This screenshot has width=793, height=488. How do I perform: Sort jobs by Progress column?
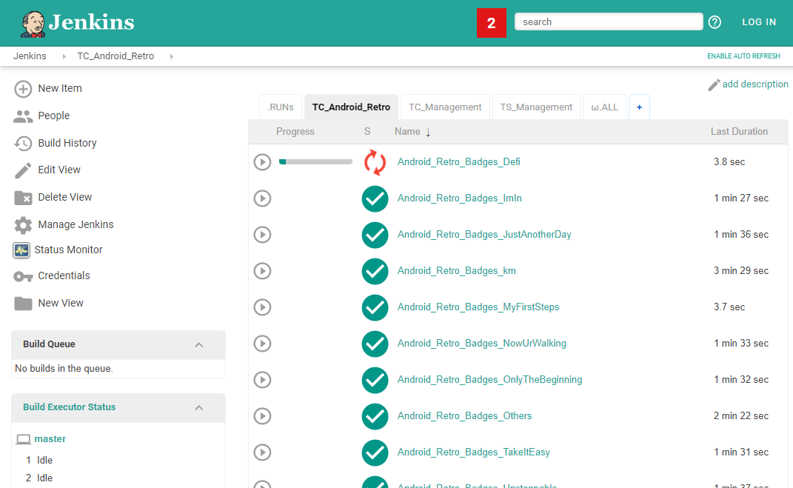[295, 132]
